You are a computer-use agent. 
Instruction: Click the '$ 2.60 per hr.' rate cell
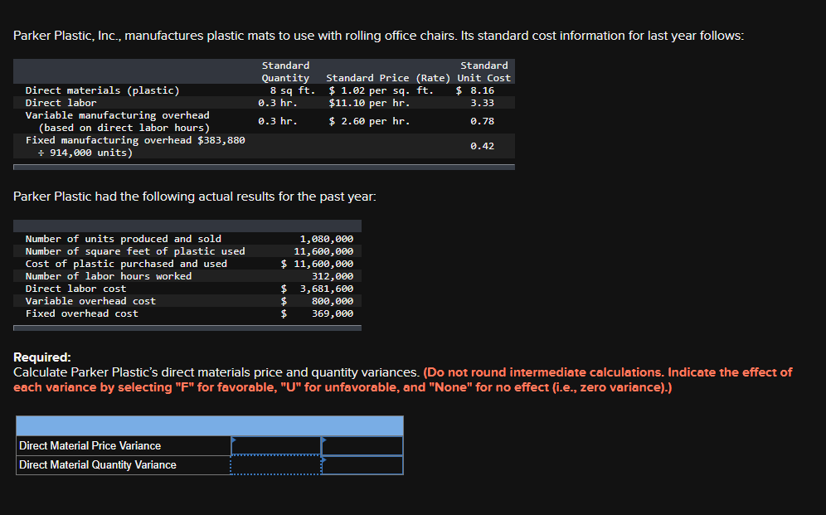(369, 121)
